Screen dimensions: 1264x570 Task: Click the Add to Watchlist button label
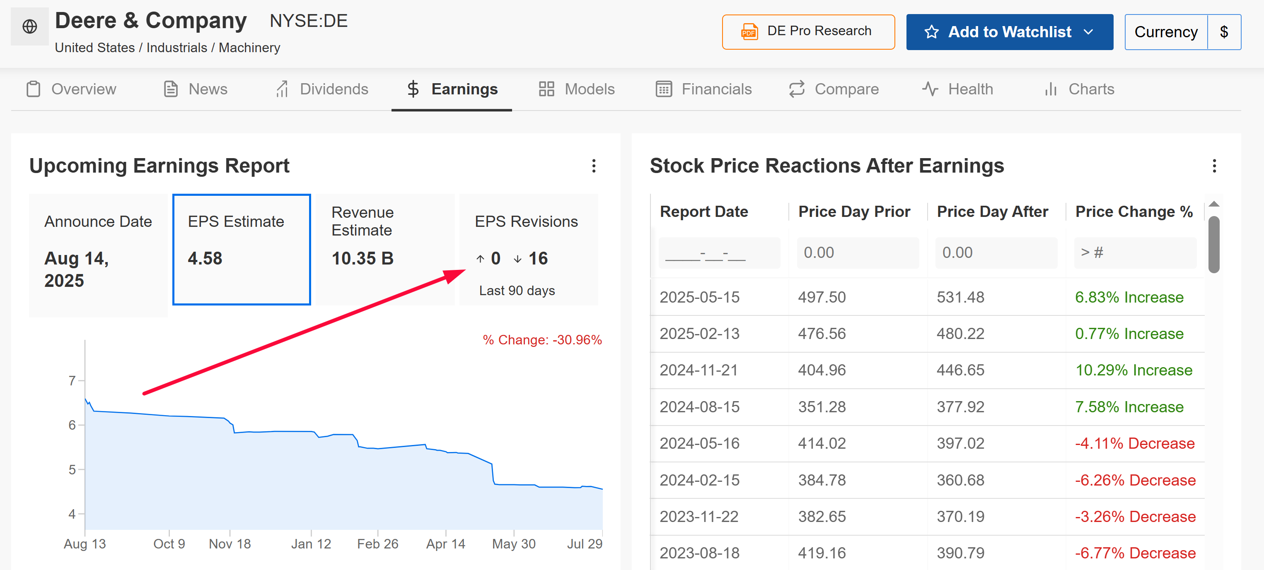pyautogui.click(x=1009, y=32)
